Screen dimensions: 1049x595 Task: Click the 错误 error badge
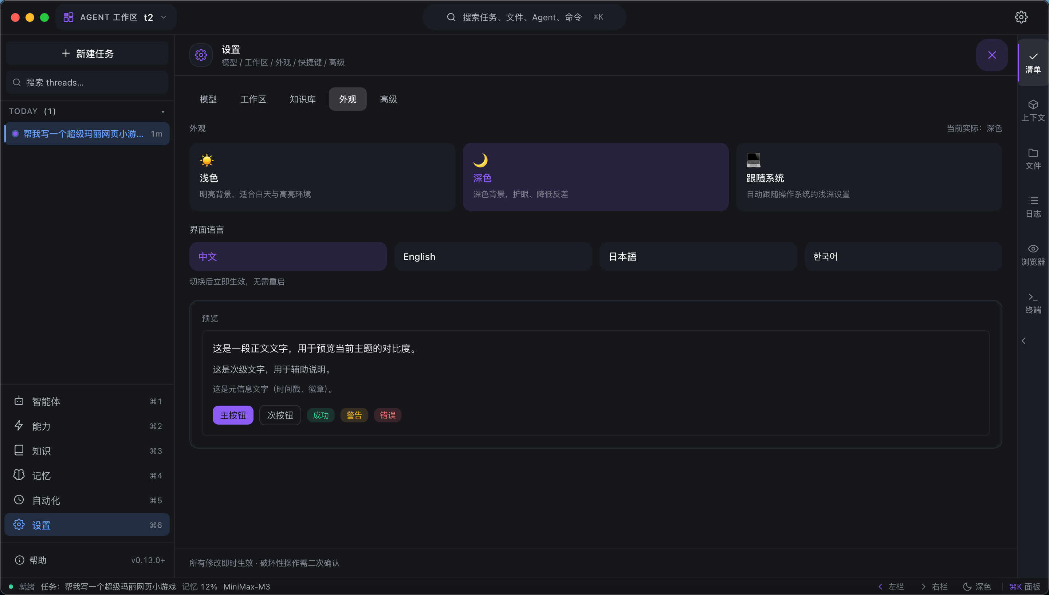388,415
